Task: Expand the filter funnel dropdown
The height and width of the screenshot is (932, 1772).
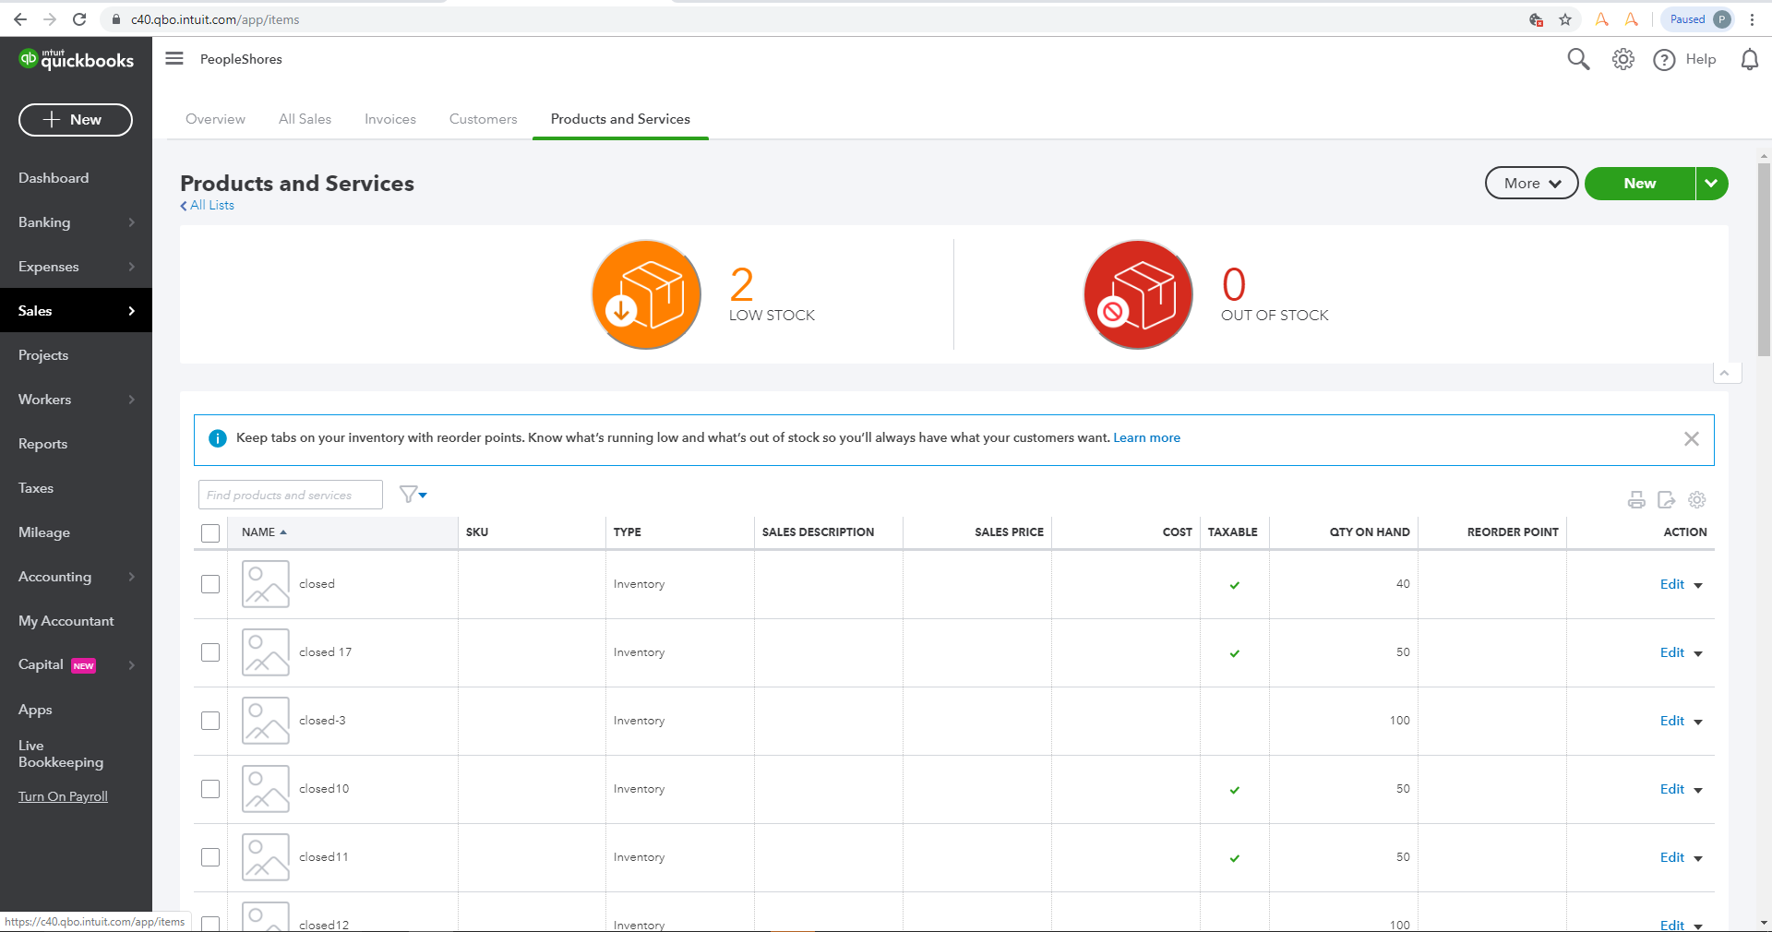Action: click(413, 495)
